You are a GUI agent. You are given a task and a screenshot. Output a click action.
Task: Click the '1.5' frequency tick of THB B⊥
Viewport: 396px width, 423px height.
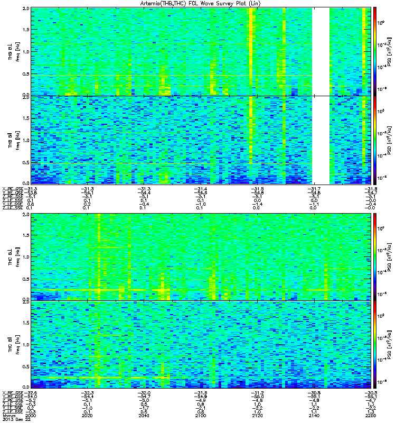tap(26, 30)
